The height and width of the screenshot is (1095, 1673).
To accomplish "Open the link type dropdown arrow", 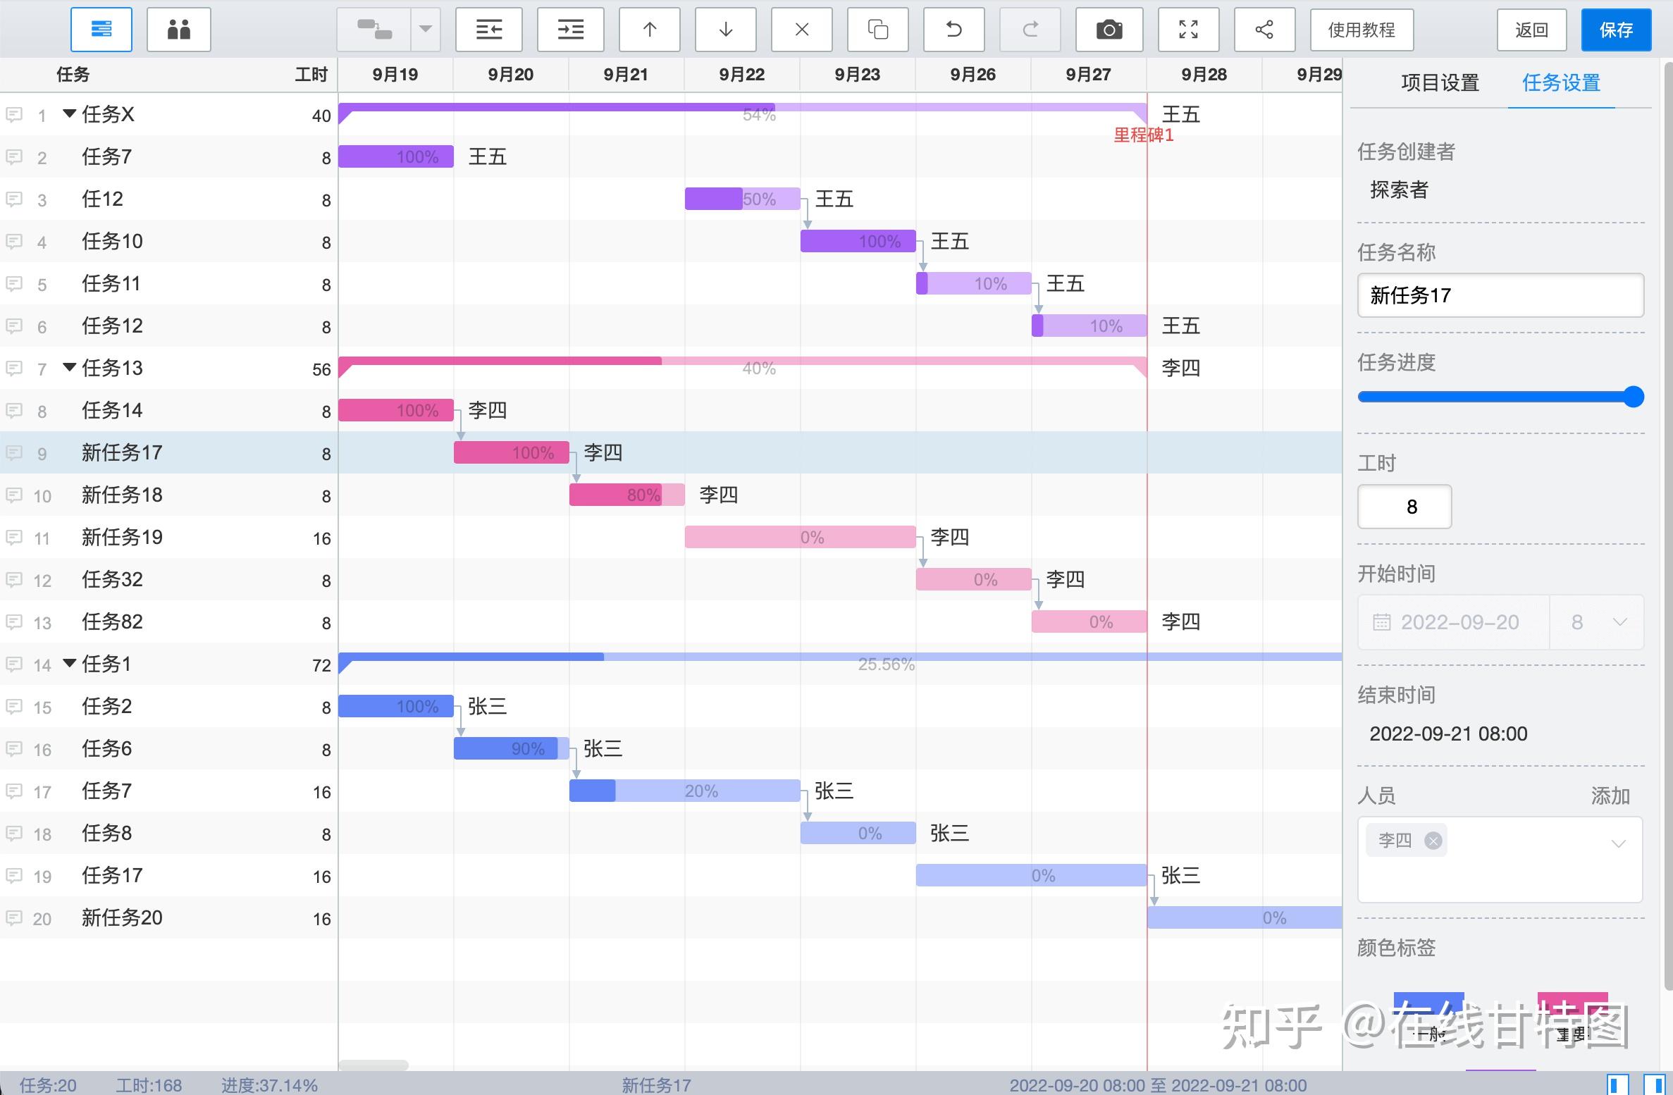I will tap(426, 30).
